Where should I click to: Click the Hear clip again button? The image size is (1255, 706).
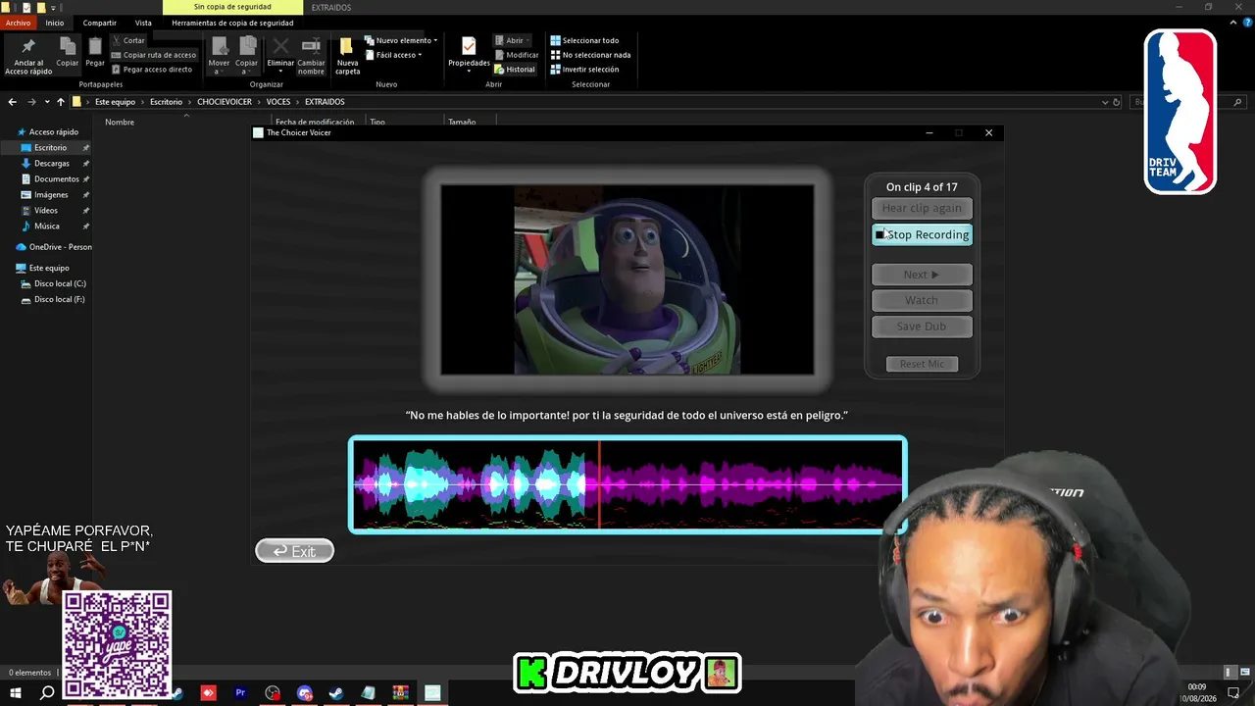[x=922, y=208]
